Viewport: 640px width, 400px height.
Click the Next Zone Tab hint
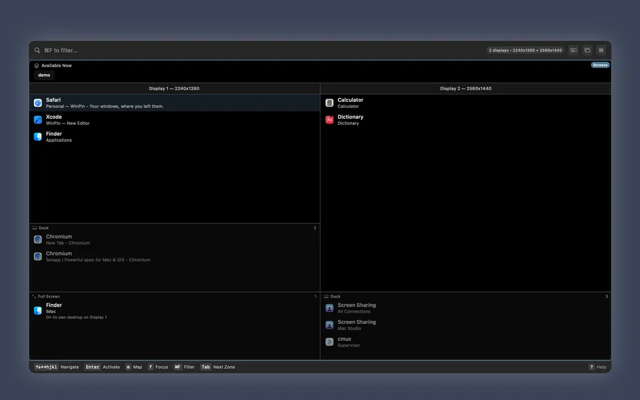(218, 367)
